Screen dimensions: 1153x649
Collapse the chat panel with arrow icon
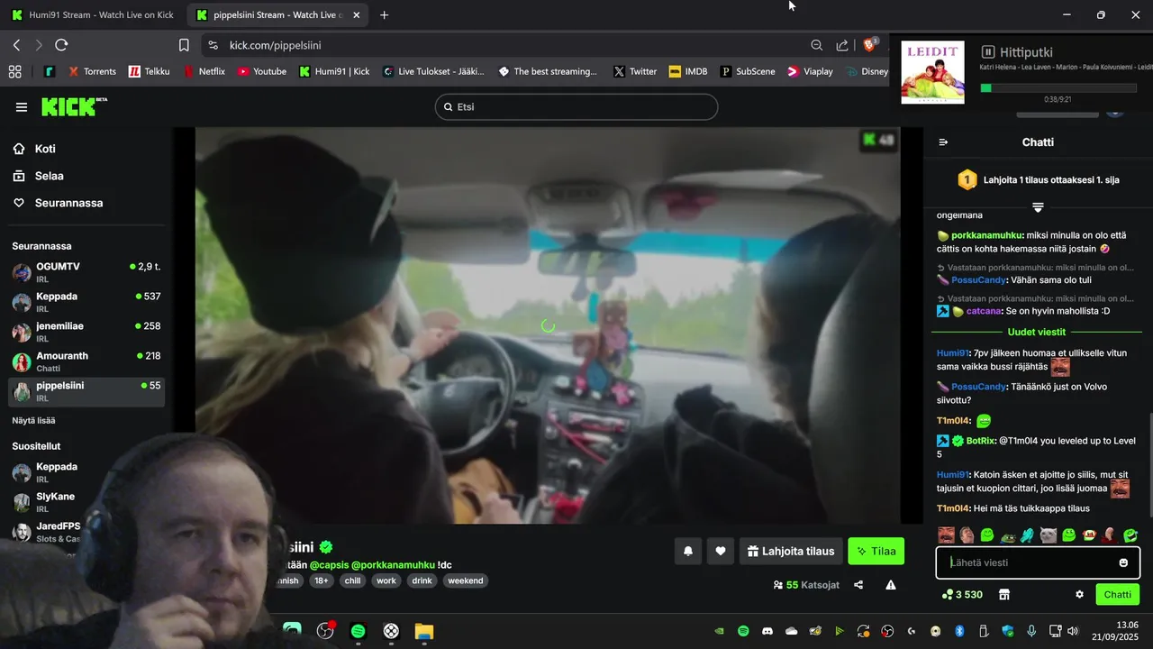[x=943, y=142]
